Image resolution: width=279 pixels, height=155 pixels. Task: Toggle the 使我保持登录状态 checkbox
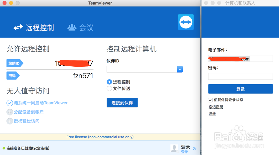[210, 100]
